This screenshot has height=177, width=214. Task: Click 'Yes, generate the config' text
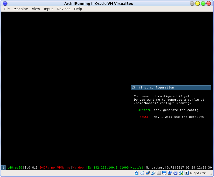point(176,110)
